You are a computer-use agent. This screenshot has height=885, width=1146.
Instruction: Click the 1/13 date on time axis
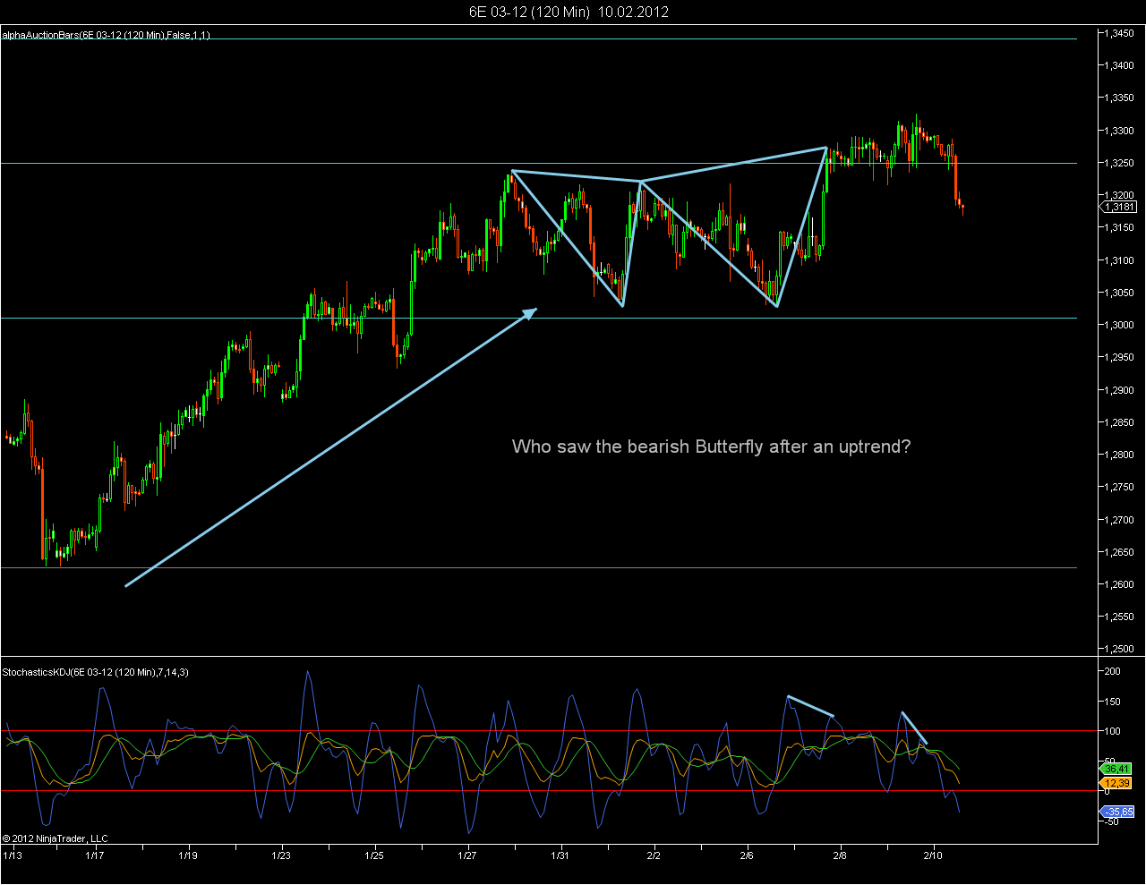13,856
